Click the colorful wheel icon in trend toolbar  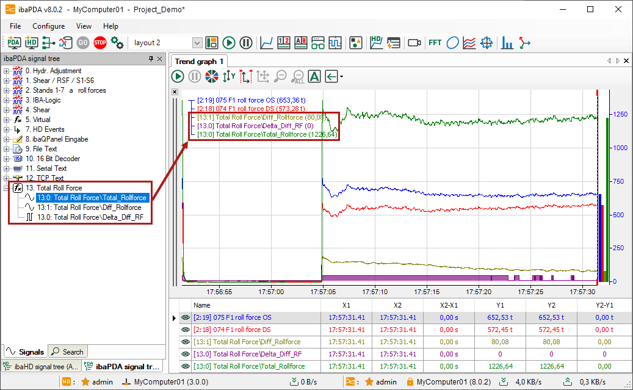click(211, 76)
